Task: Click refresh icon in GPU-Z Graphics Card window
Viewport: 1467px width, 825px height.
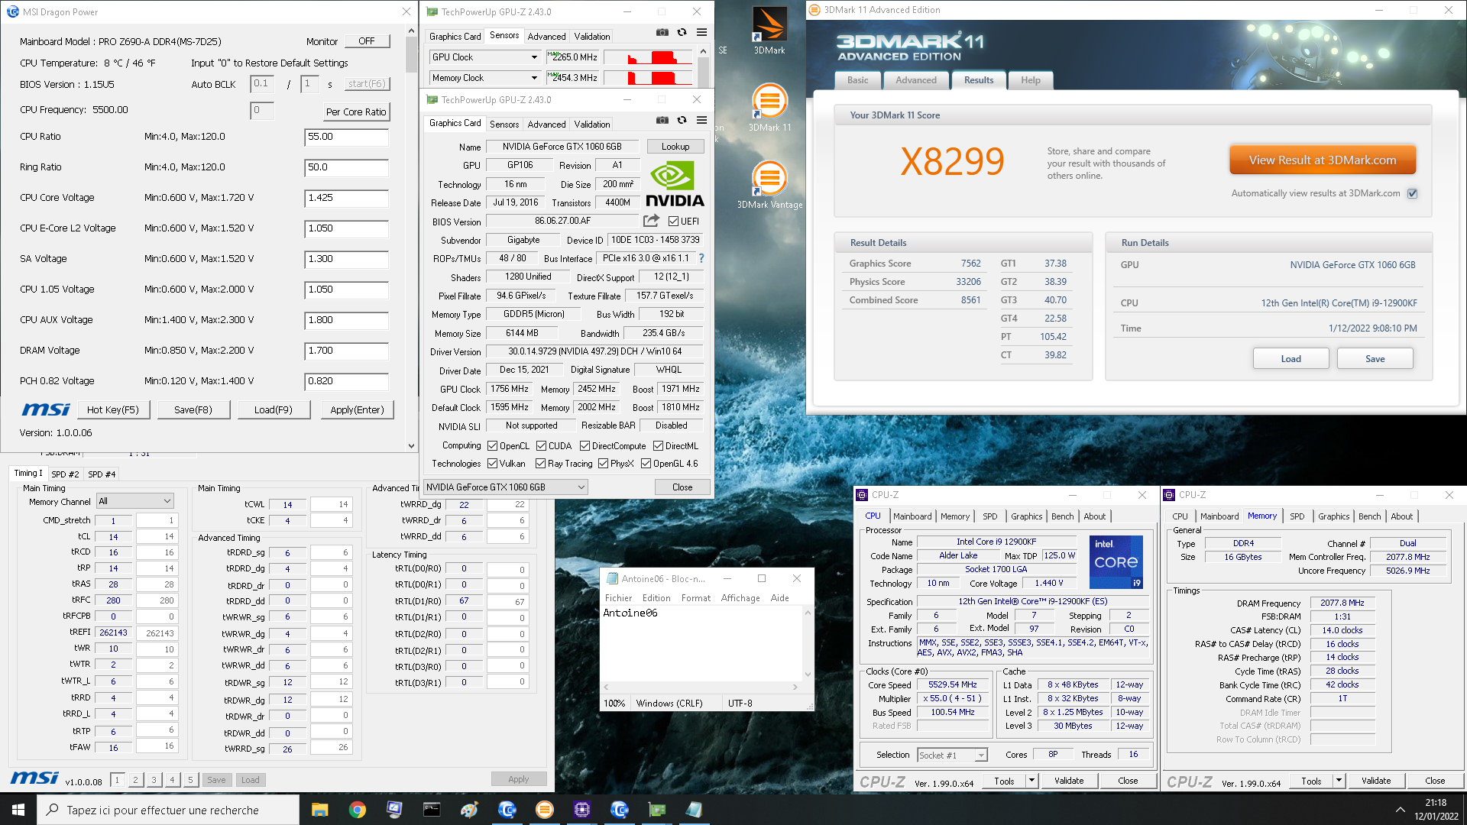Action: (682, 120)
